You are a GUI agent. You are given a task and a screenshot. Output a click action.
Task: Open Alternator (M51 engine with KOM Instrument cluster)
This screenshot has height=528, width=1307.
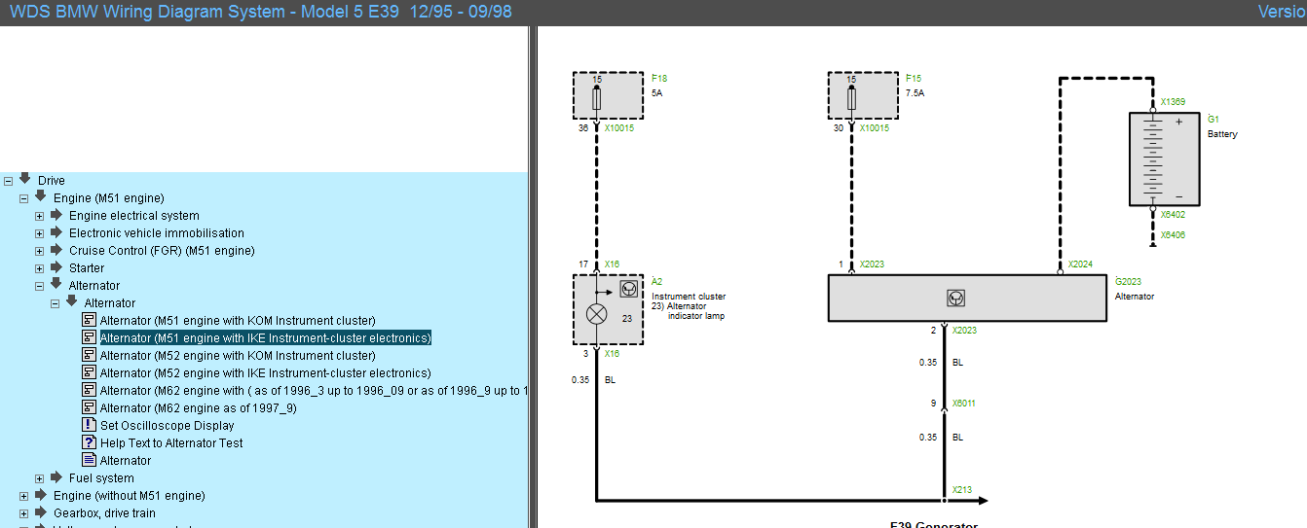238,320
